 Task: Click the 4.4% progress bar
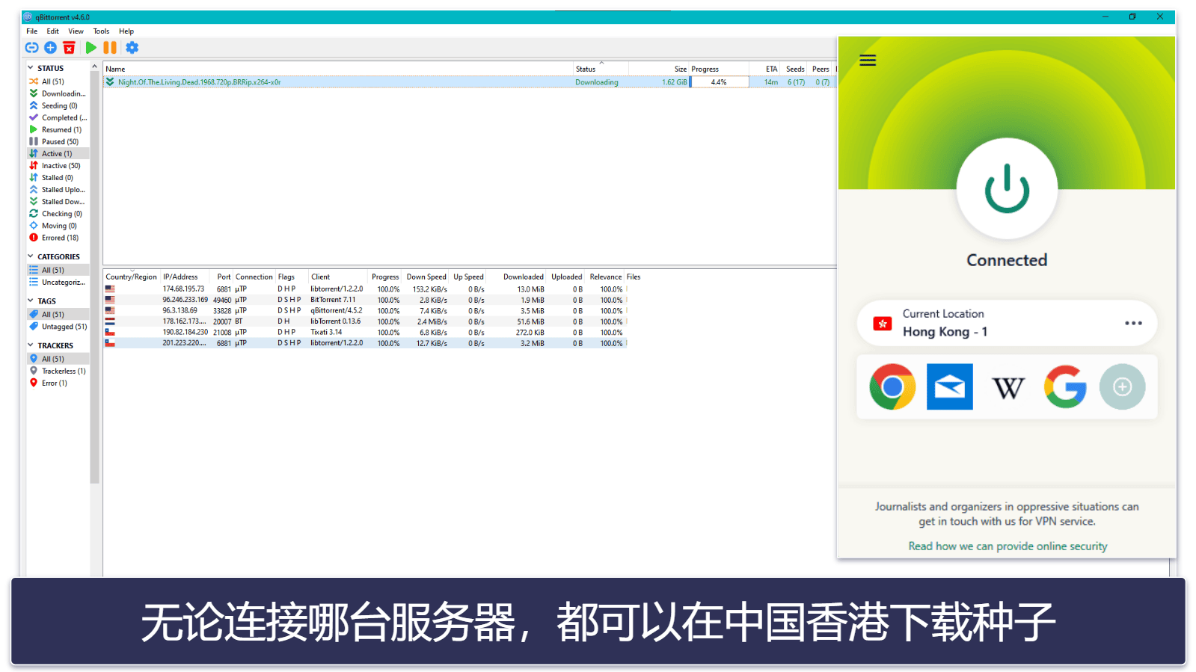(719, 82)
